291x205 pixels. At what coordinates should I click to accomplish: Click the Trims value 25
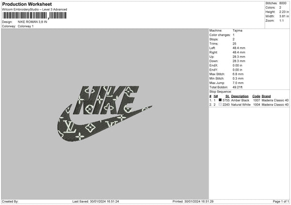pos(234,44)
